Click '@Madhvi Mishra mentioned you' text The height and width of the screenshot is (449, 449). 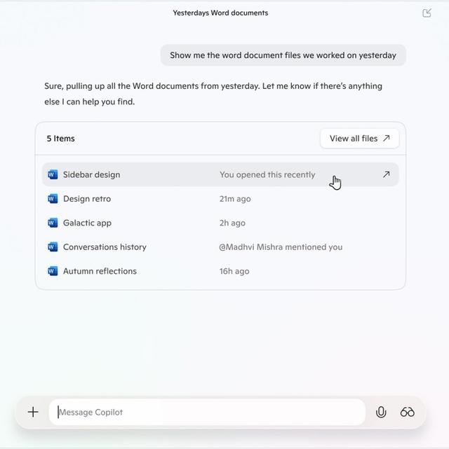tap(281, 247)
